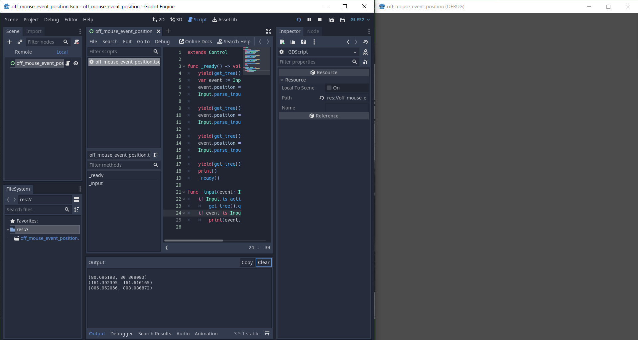This screenshot has height=340, width=638.
Task: Open the GDScript object selector dropdown
Action: 318,52
